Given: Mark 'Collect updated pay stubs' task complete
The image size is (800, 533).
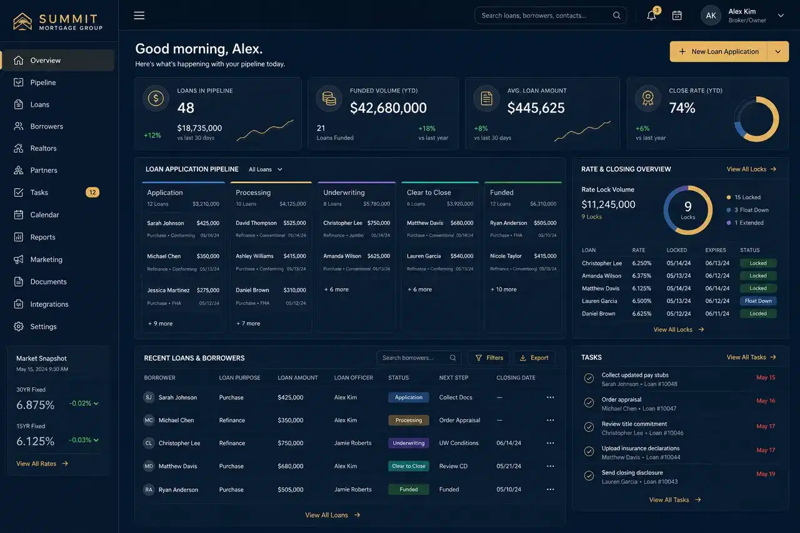Looking at the screenshot, I should pyautogui.click(x=589, y=379).
